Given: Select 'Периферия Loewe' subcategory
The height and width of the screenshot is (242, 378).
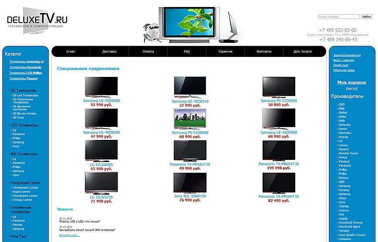Looking at the screenshot, I should pyautogui.click(x=25, y=196).
